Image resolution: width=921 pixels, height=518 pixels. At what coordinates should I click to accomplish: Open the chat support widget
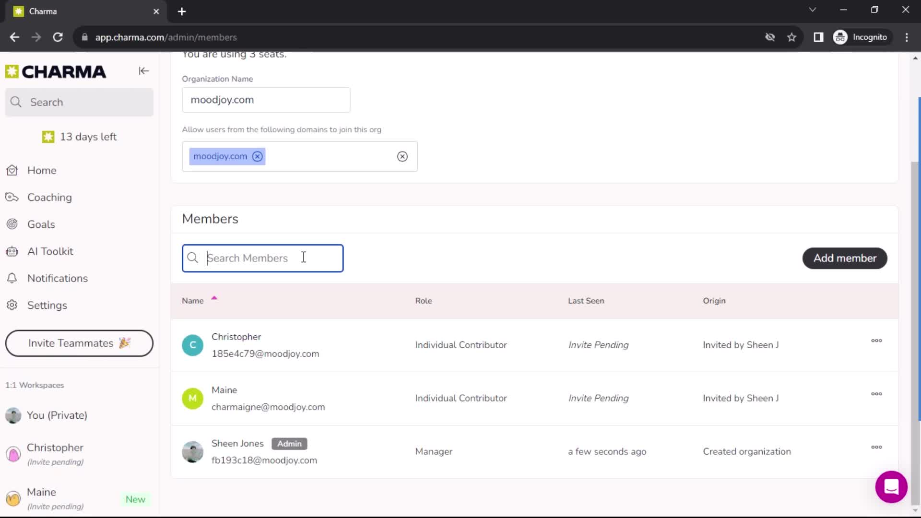[891, 487]
